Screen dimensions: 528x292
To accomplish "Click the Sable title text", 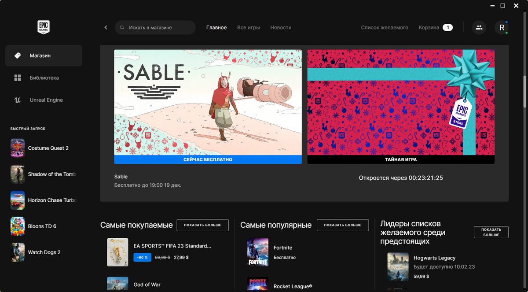I will [x=121, y=177].
